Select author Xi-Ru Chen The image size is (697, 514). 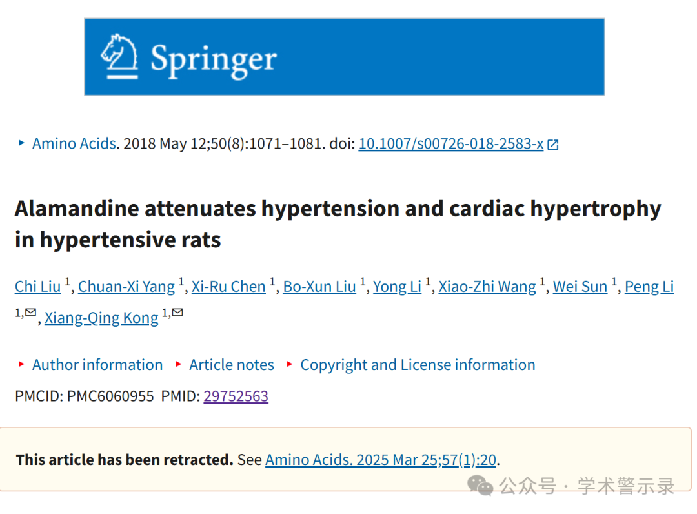[x=228, y=287]
